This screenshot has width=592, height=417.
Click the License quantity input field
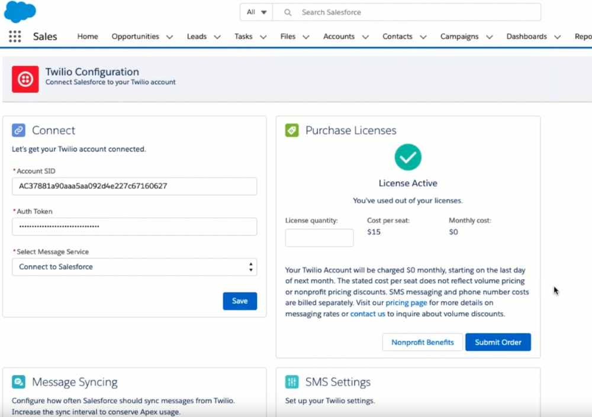coord(319,237)
